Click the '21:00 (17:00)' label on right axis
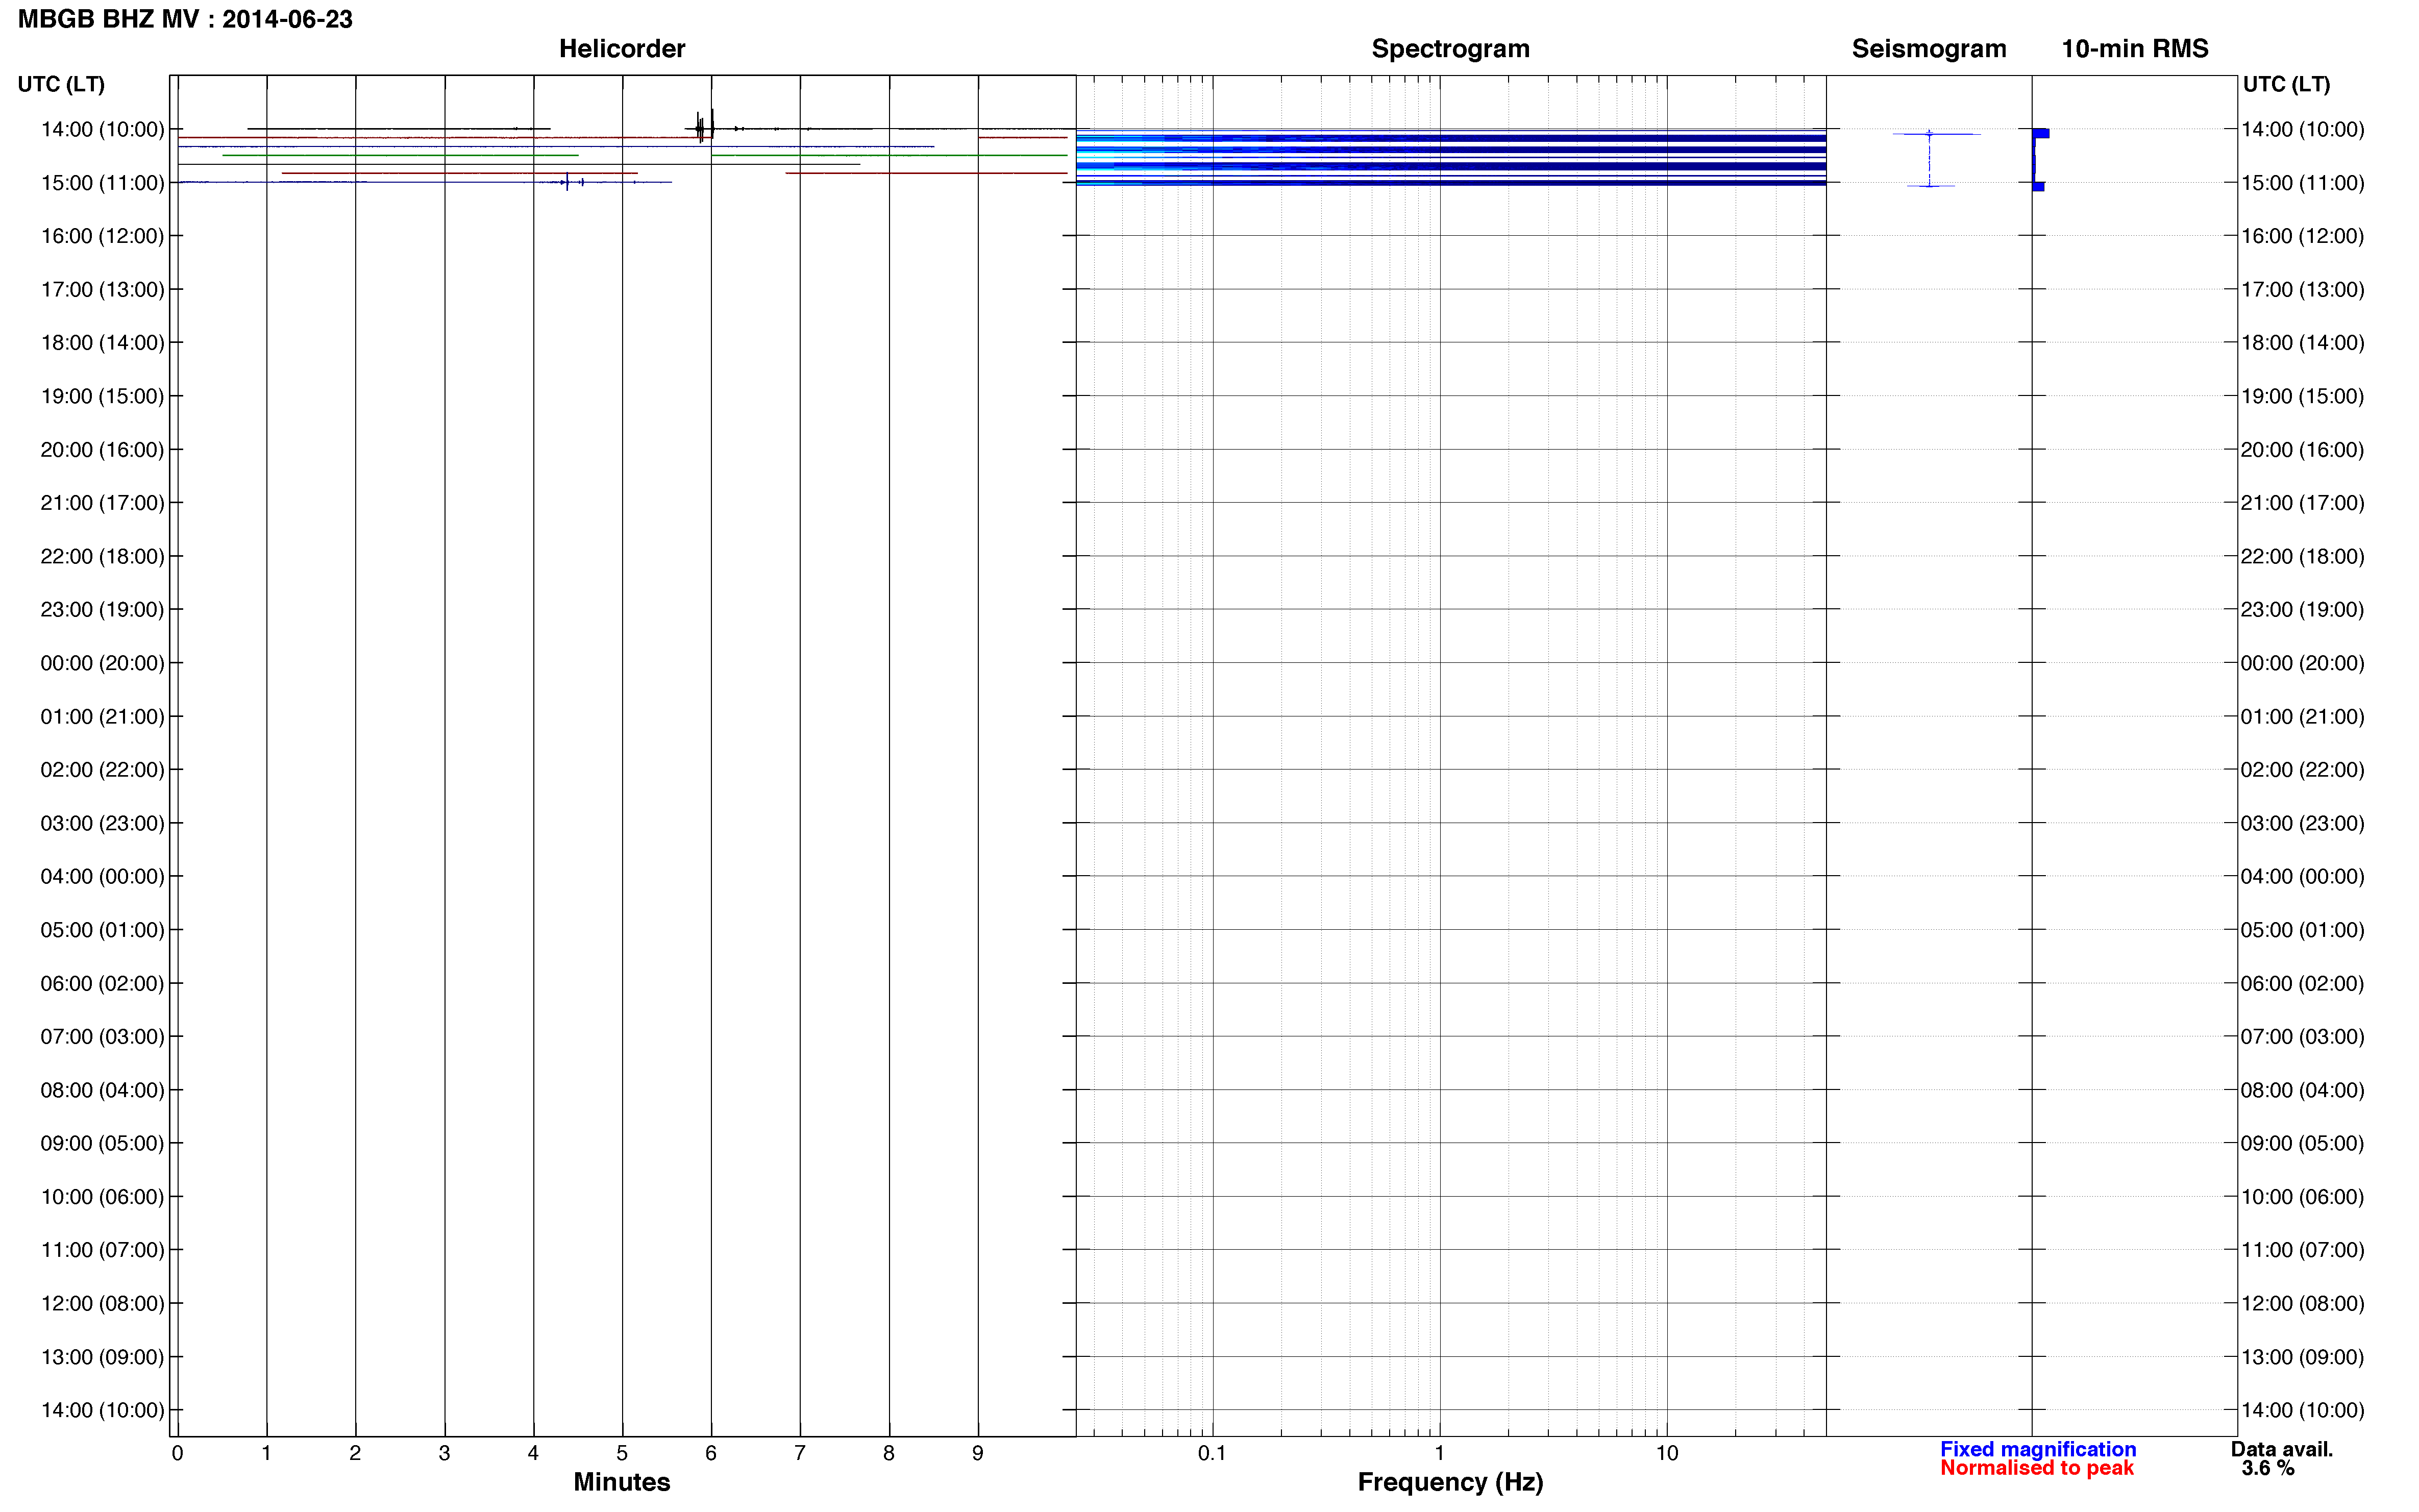This screenshot has width=2419, height=1512. click(x=2302, y=503)
